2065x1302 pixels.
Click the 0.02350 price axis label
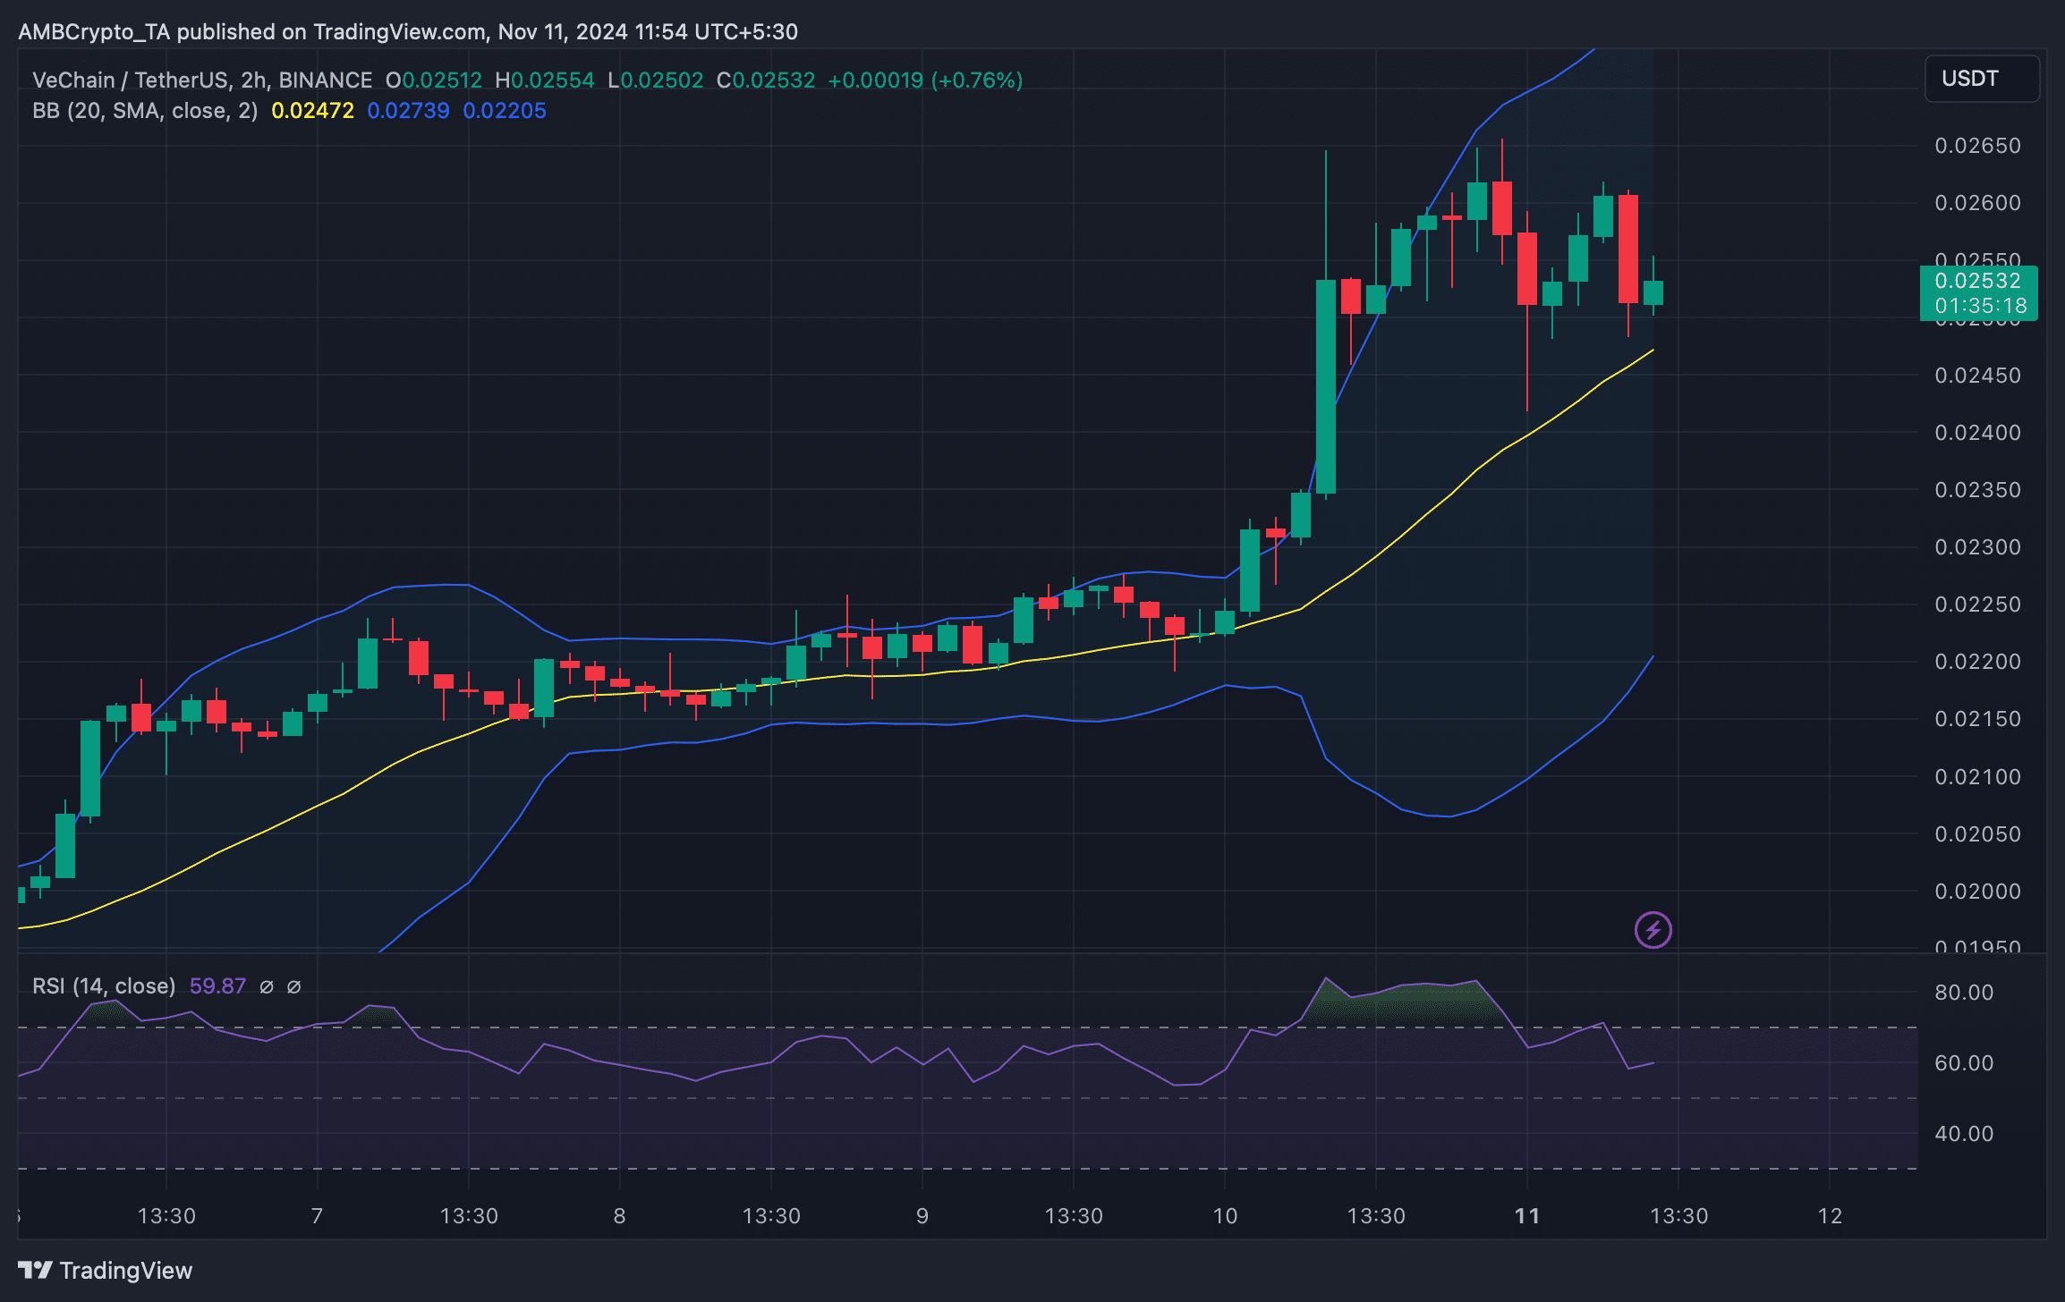click(x=1977, y=490)
